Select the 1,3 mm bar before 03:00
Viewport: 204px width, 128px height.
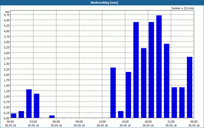coord(29,104)
